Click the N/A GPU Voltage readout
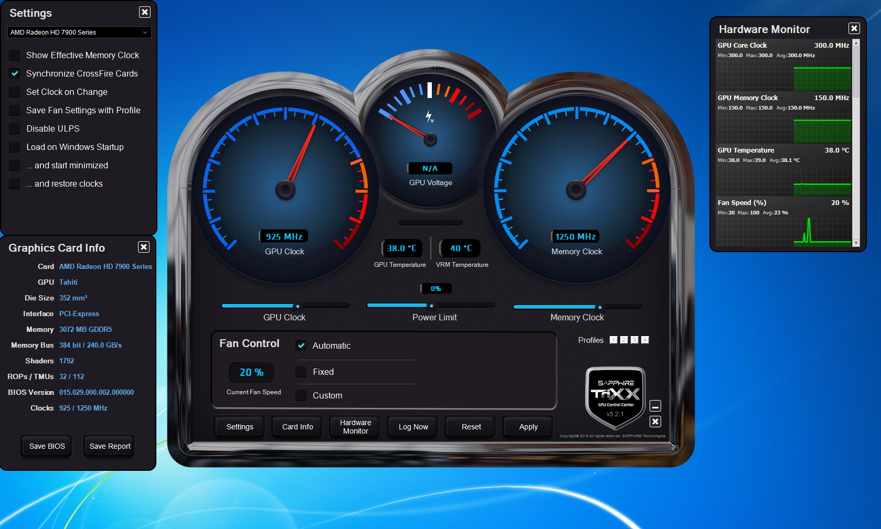The width and height of the screenshot is (881, 529). click(x=430, y=168)
